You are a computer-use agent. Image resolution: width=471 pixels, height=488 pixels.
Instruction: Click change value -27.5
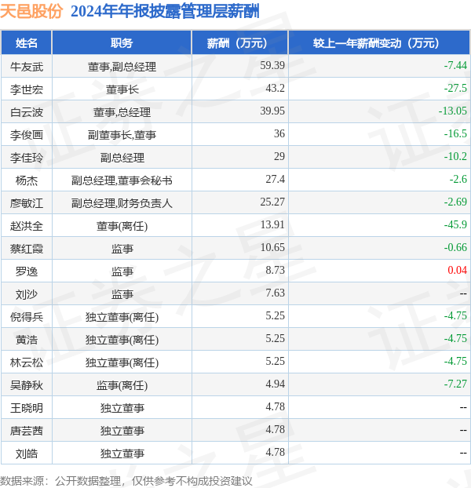[455, 88]
